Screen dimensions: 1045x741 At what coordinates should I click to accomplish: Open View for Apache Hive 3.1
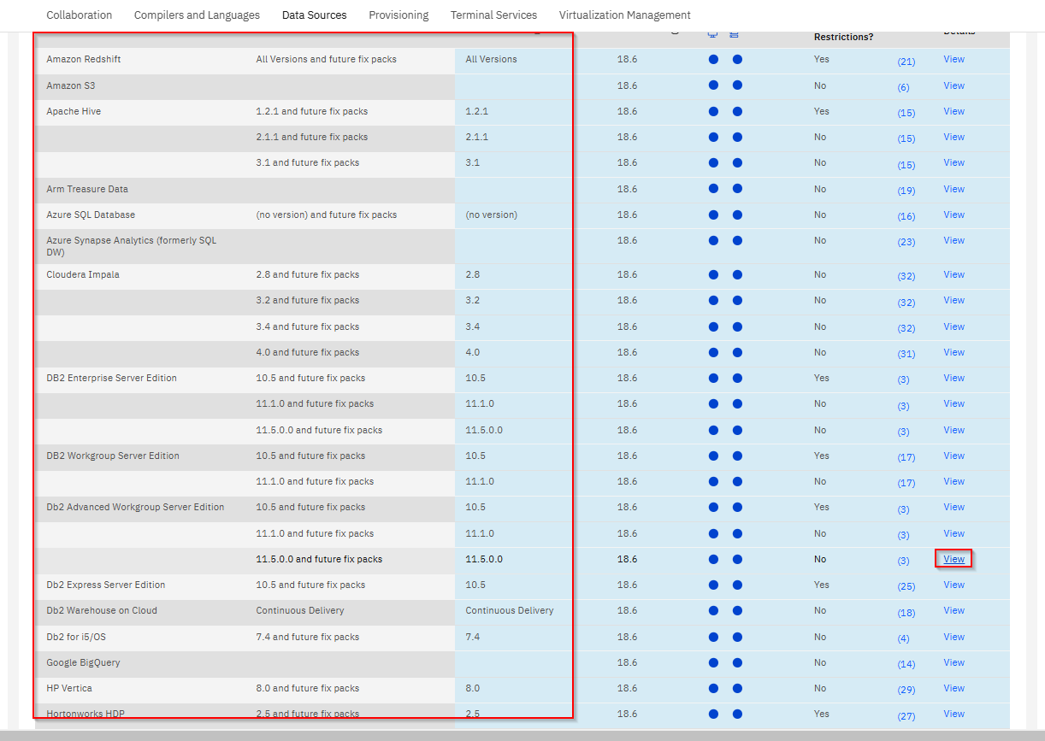(x=953, y=162)
